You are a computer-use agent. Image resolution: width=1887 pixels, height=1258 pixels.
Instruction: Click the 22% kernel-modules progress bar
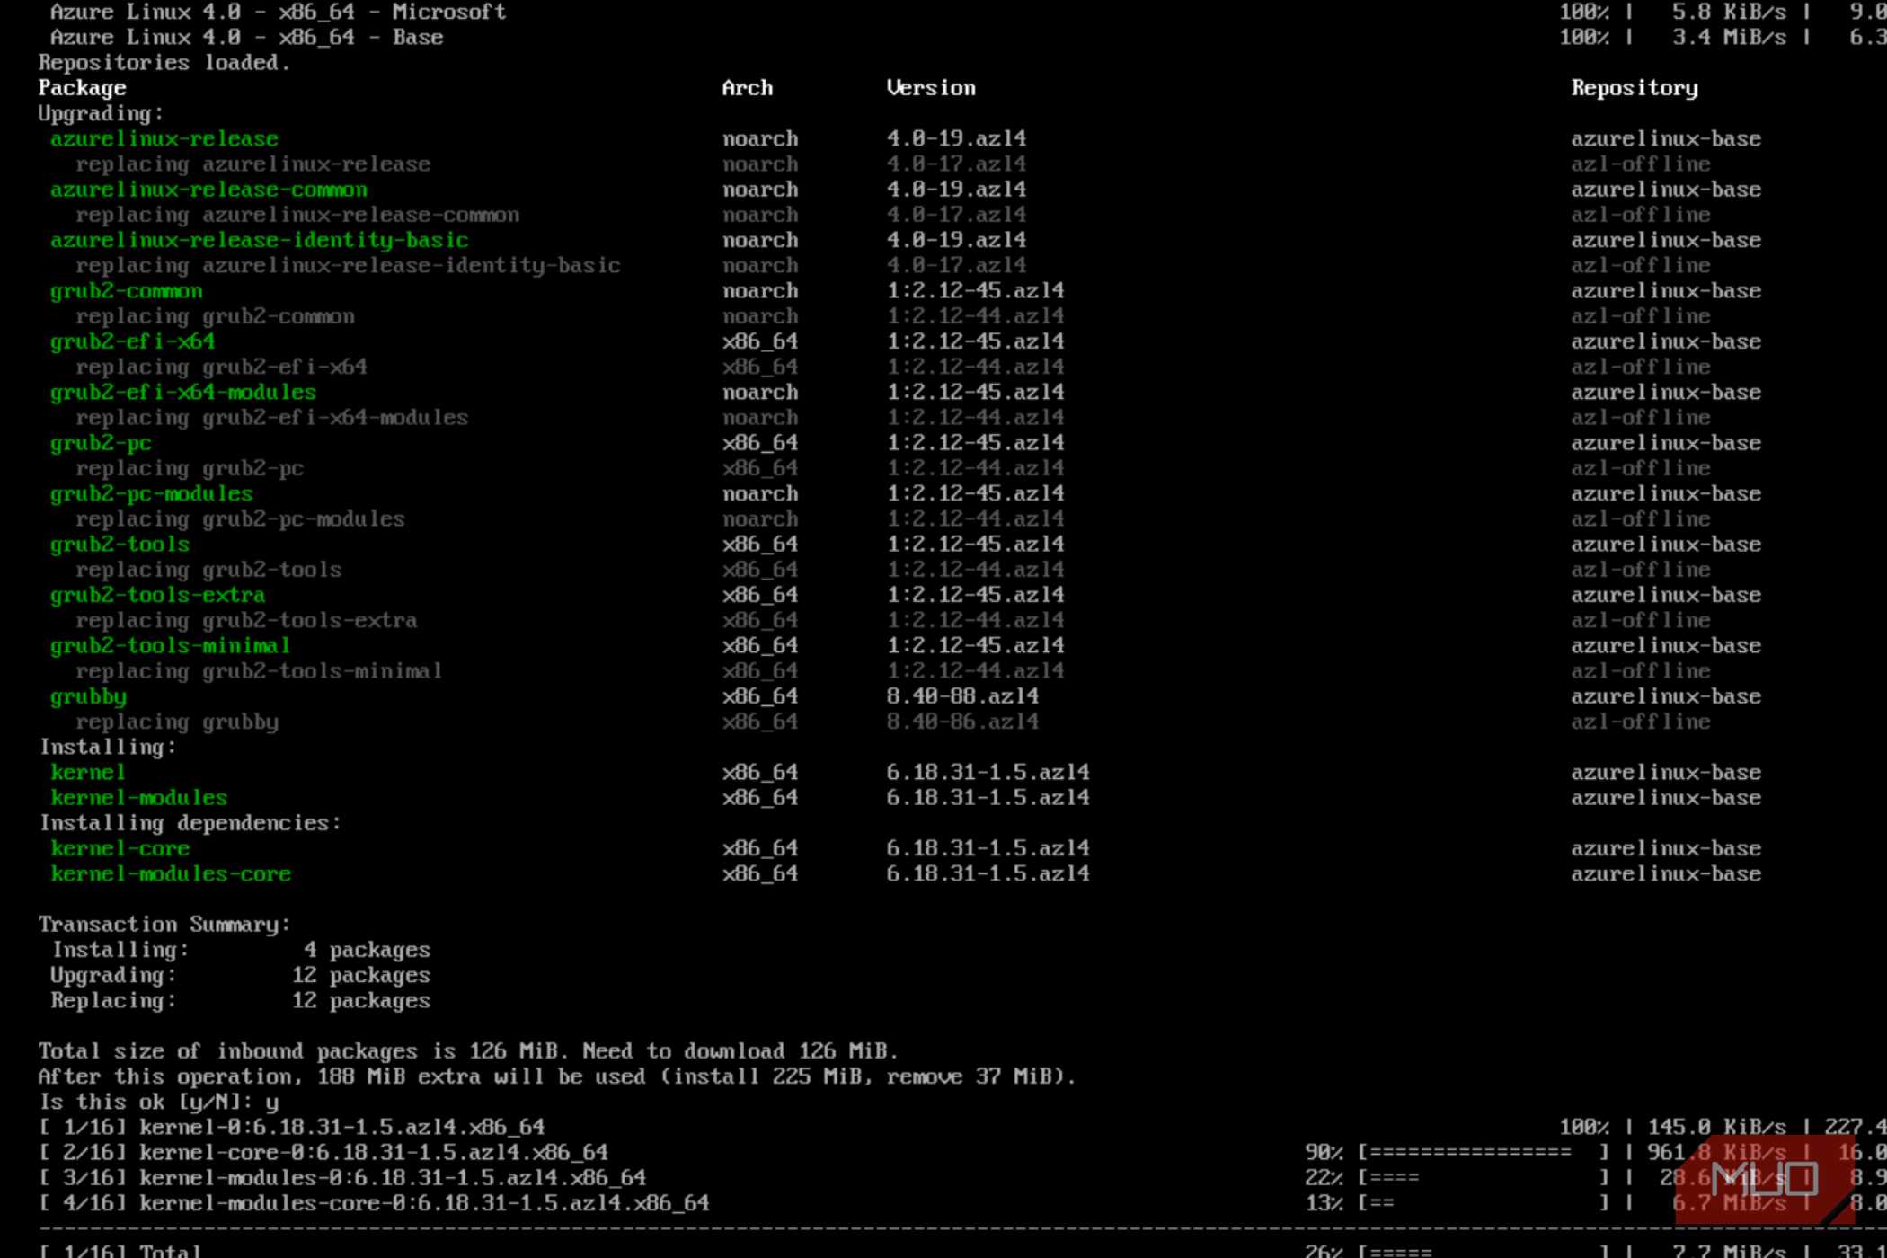coord(1483,1178)
